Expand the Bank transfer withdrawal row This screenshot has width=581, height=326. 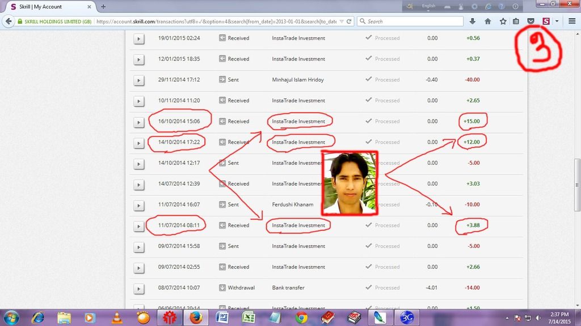(138, 288)
